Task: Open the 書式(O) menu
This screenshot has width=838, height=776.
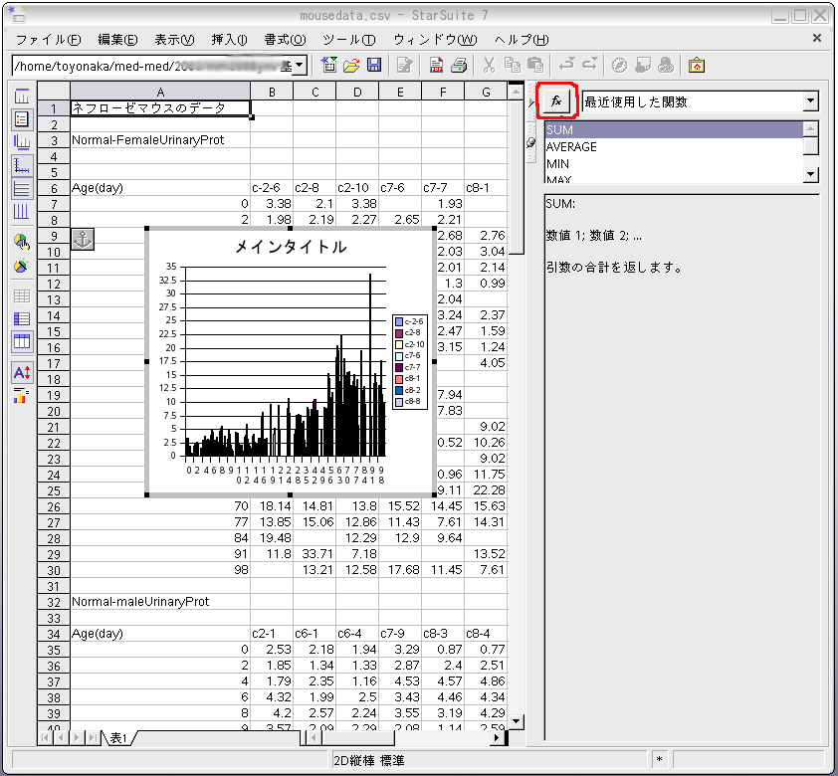Action: (285, 40)
